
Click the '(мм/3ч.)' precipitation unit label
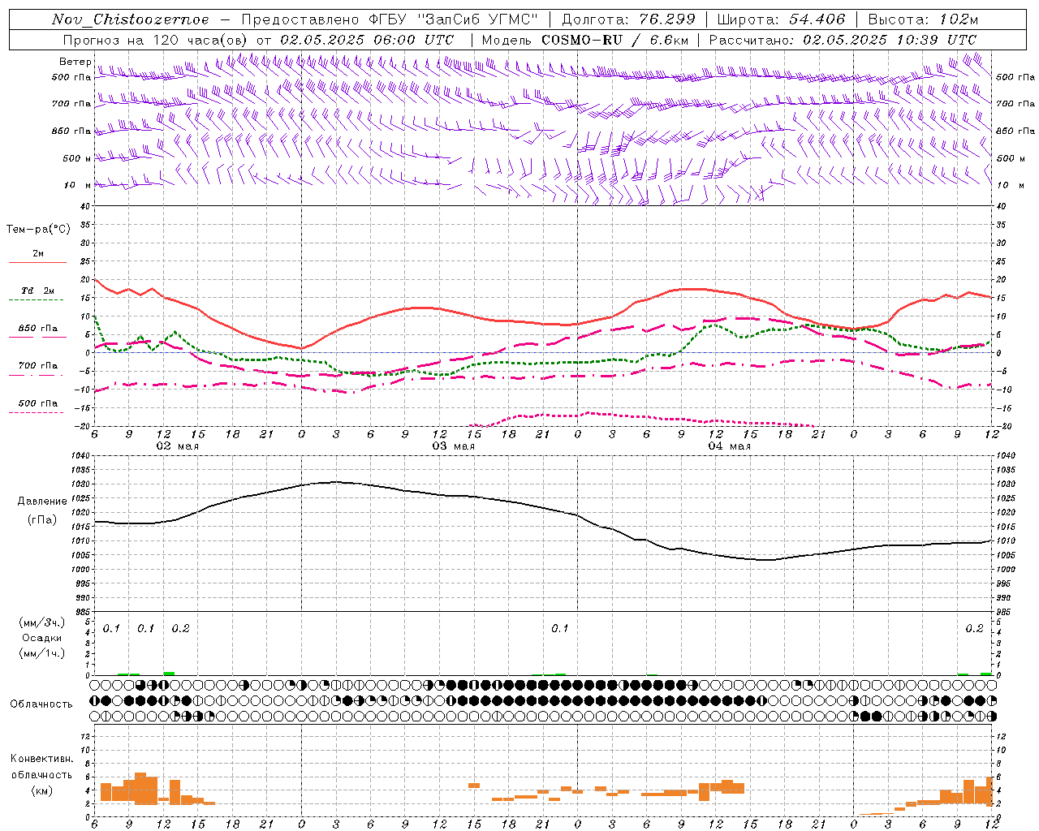(x=42, y=623)
